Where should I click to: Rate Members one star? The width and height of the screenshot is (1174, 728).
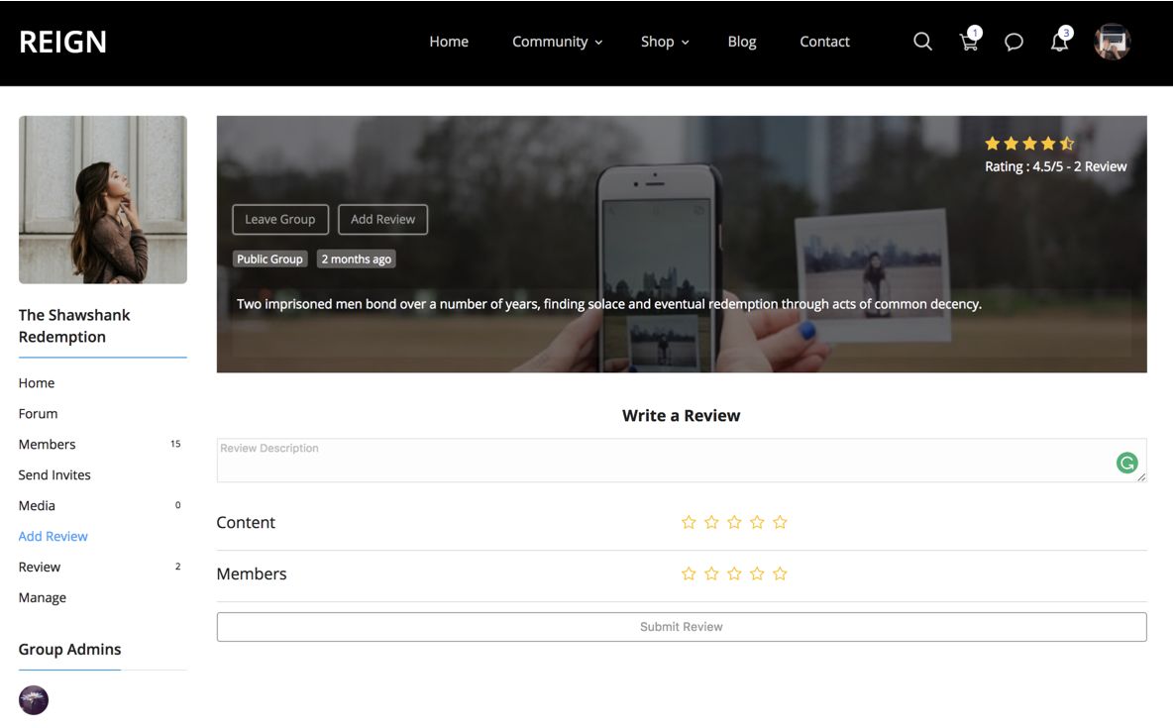[x=689, y=573]
